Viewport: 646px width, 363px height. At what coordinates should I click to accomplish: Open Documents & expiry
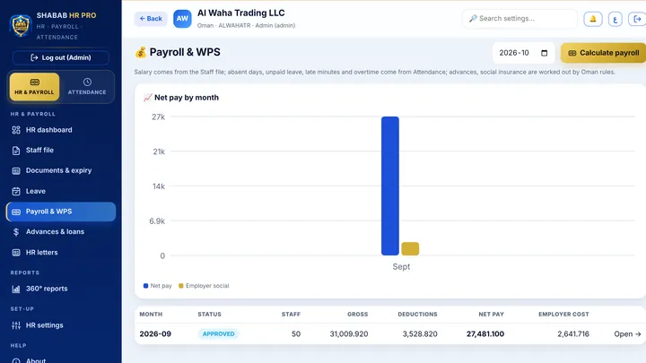pyautogui.click(x=61, y=170)
